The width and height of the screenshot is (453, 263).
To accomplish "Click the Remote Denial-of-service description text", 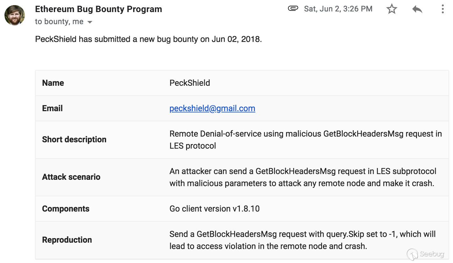I will pyautogui.click(x=306, y=140).
